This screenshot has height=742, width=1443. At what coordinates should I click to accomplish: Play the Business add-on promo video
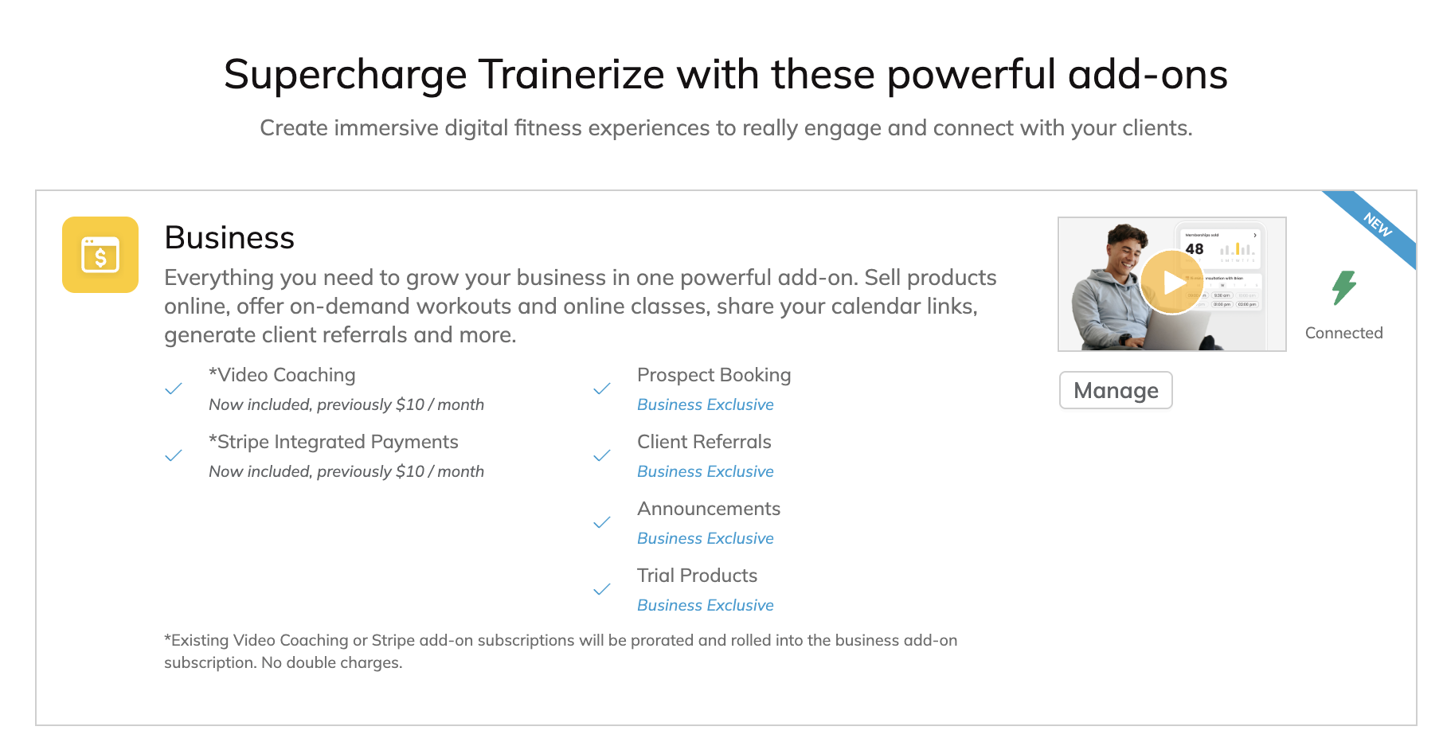point(1171,283)
